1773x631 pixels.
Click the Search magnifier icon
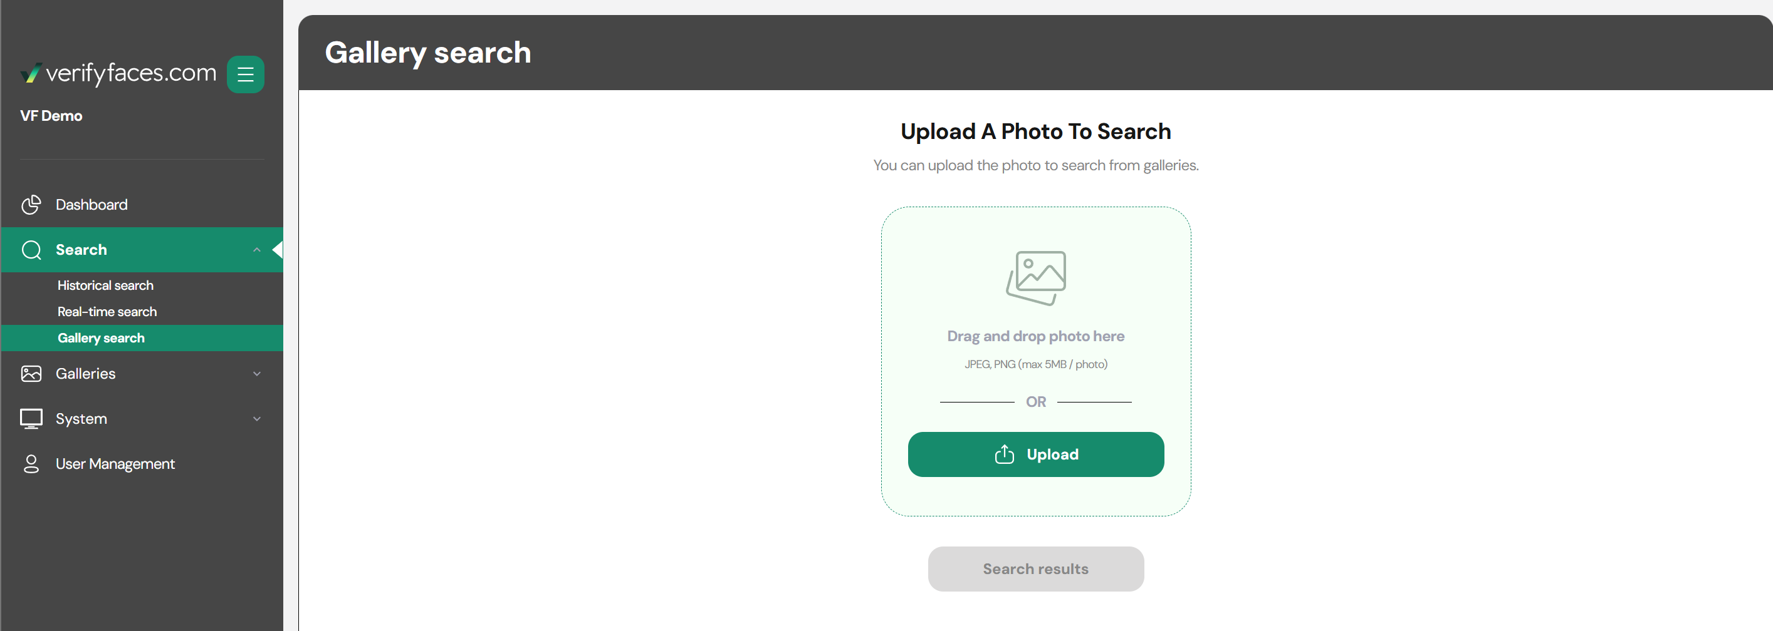pyautogui.click(x=31, y=250)
